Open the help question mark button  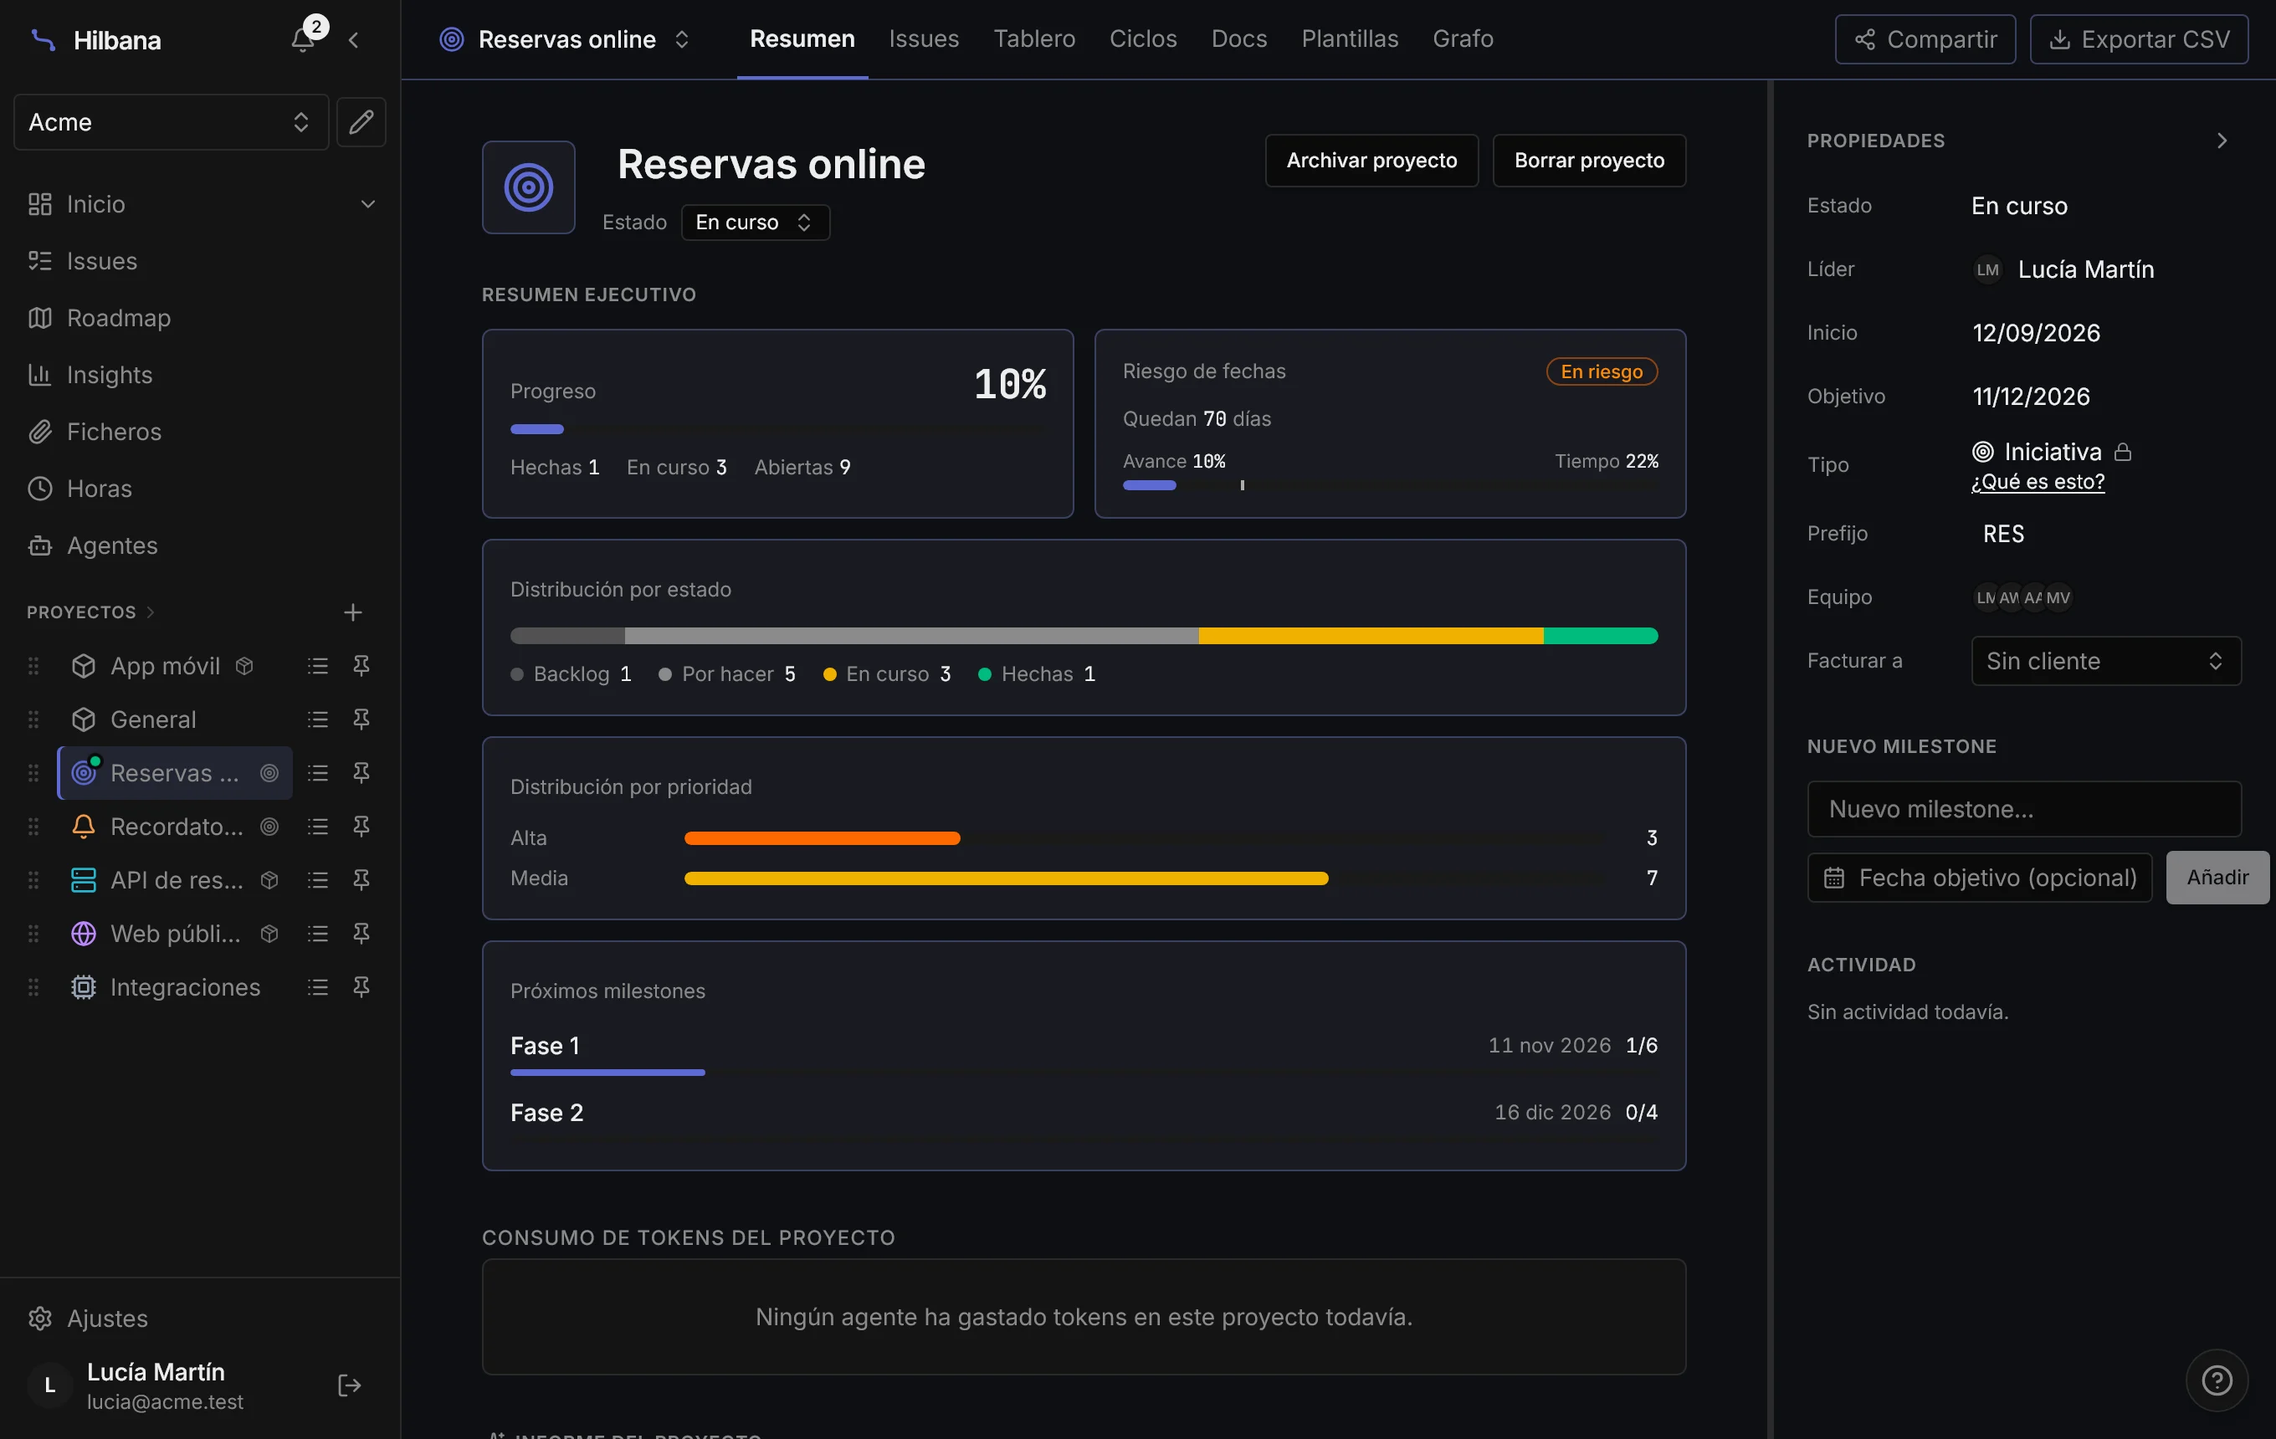[2217, 1380]
